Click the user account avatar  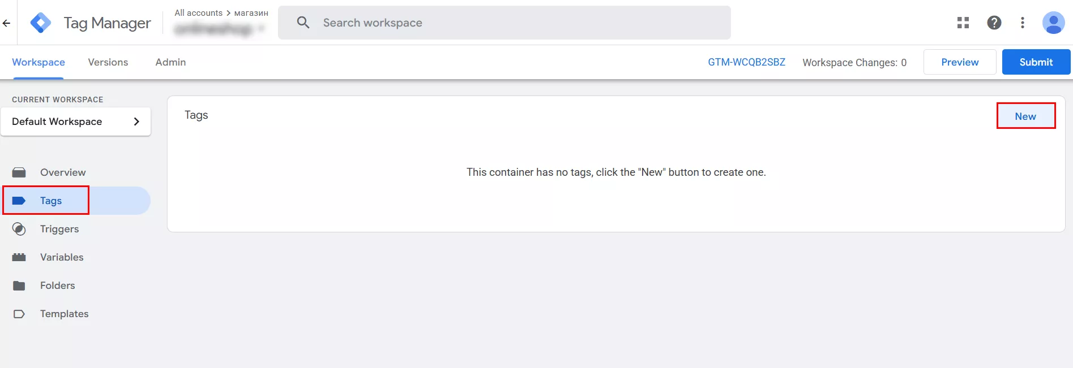tap(1053, 23)
